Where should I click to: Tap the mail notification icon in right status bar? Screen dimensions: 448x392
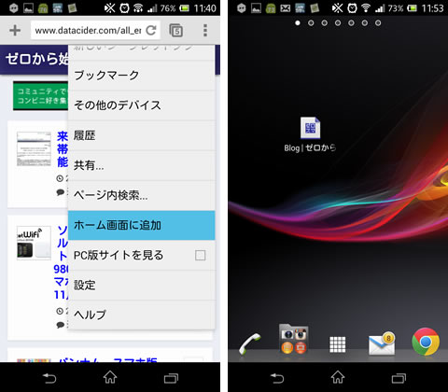286,8
